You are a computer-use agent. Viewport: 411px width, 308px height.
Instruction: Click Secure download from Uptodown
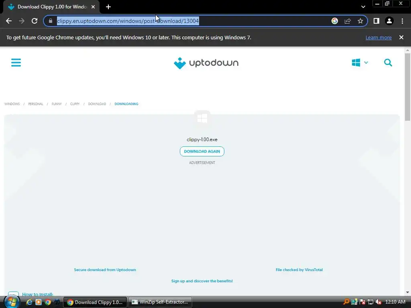pos(105,270)
